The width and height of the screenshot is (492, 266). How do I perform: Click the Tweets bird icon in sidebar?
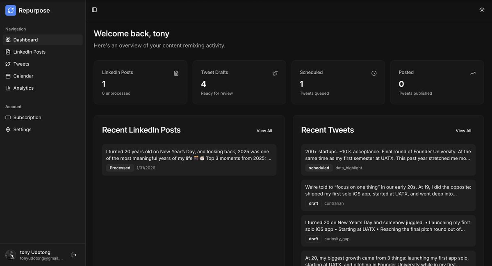8,64
